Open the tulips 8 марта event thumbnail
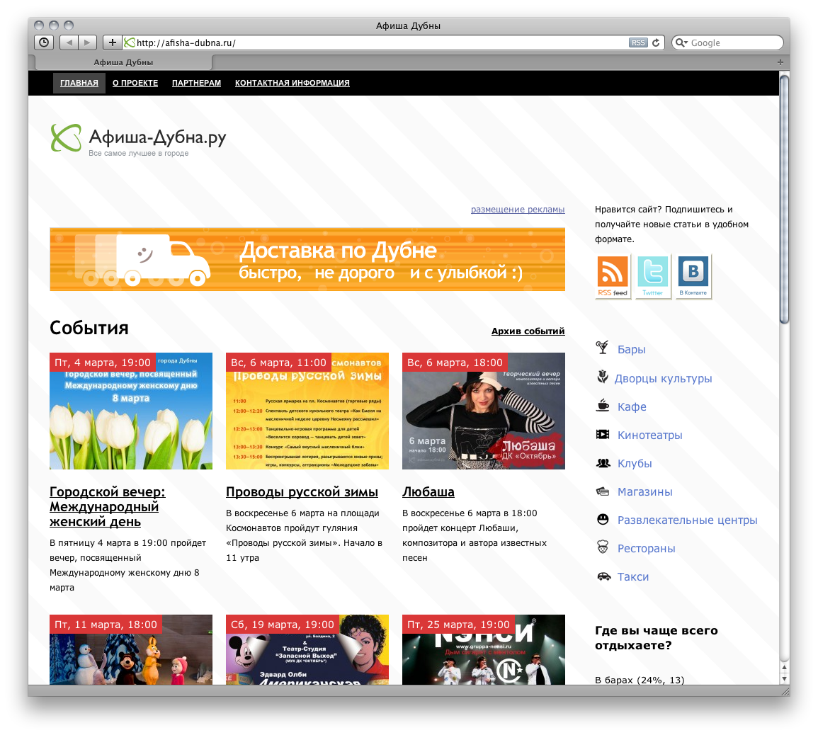Image resolution: width=818 pixels, height=735 pixels. (131, 411)
